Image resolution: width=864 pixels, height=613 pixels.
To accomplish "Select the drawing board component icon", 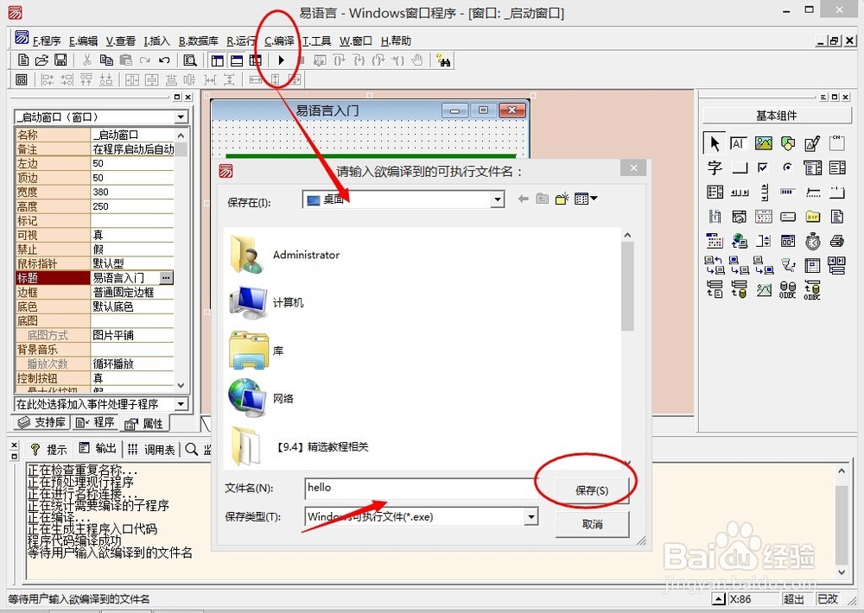I will (812, 143).
